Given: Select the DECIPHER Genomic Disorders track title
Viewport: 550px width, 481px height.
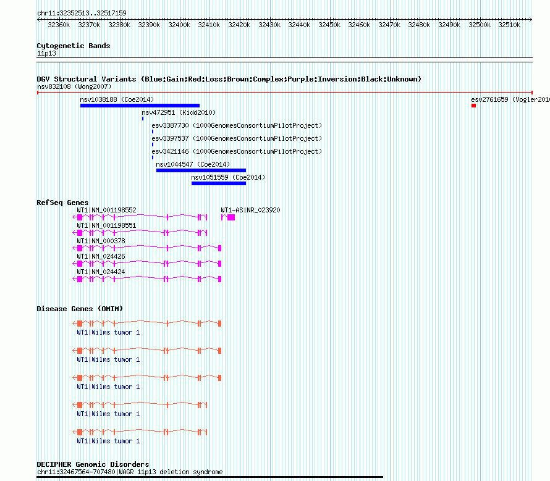Looking at the screenshot, I should tap(93, 464).
